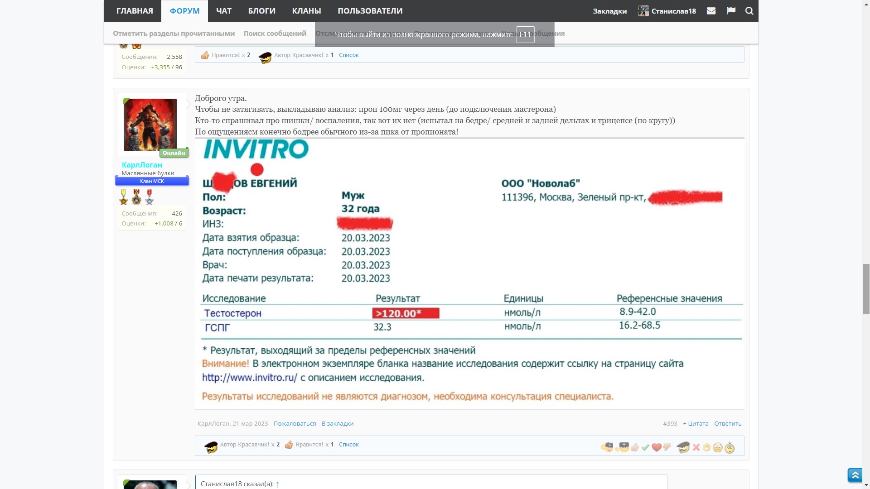870x489 pixels.
Task: Rate post with red heart
Action: (656, 447)
